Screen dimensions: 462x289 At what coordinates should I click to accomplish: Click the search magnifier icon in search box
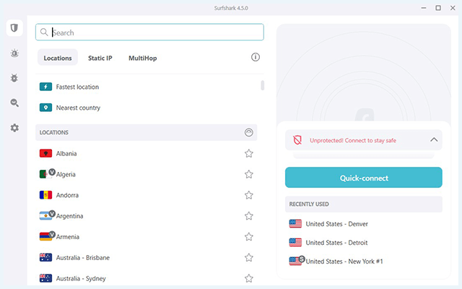click(44, 32)
